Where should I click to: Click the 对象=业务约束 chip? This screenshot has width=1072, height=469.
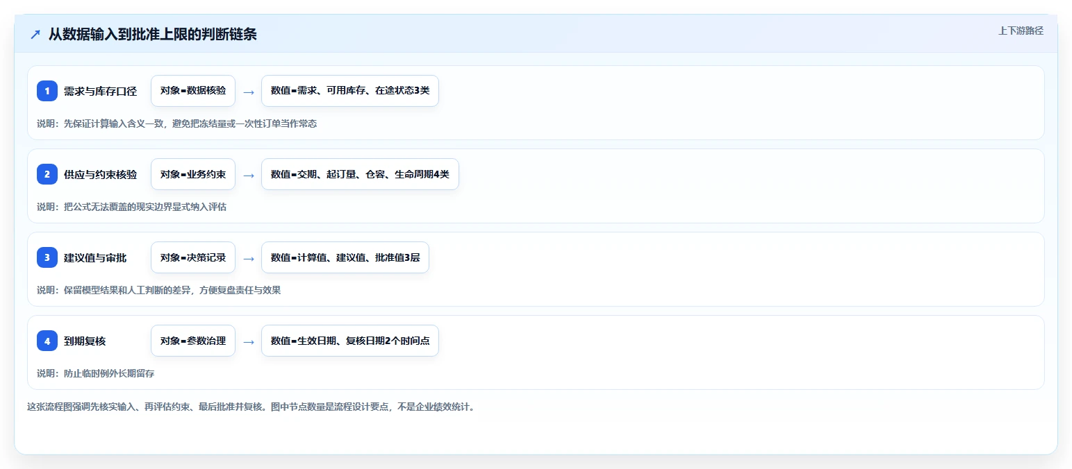coord(193,174)
